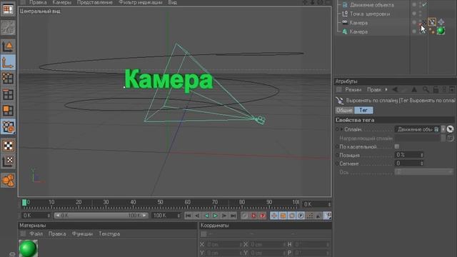Click the timeline range slider bar
Screen dimensions: 457x257
click(x=101, y=216)
